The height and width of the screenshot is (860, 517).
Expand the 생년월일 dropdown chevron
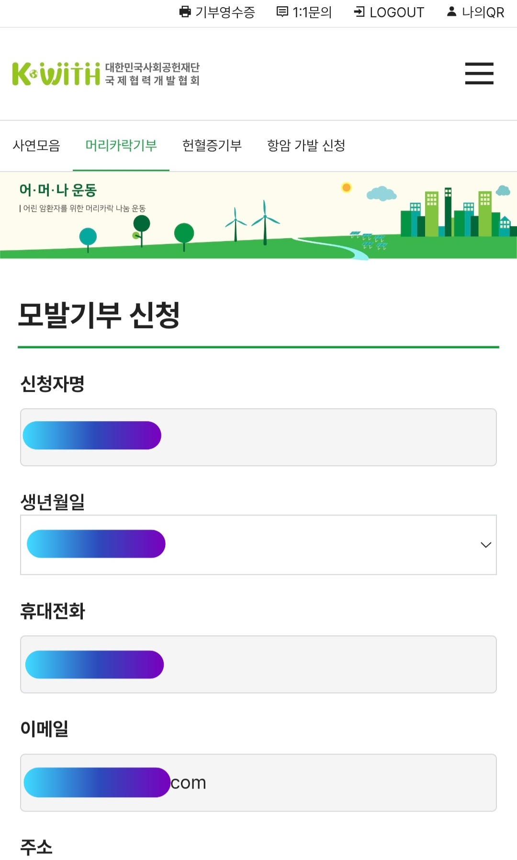click(x=486, y=545)
